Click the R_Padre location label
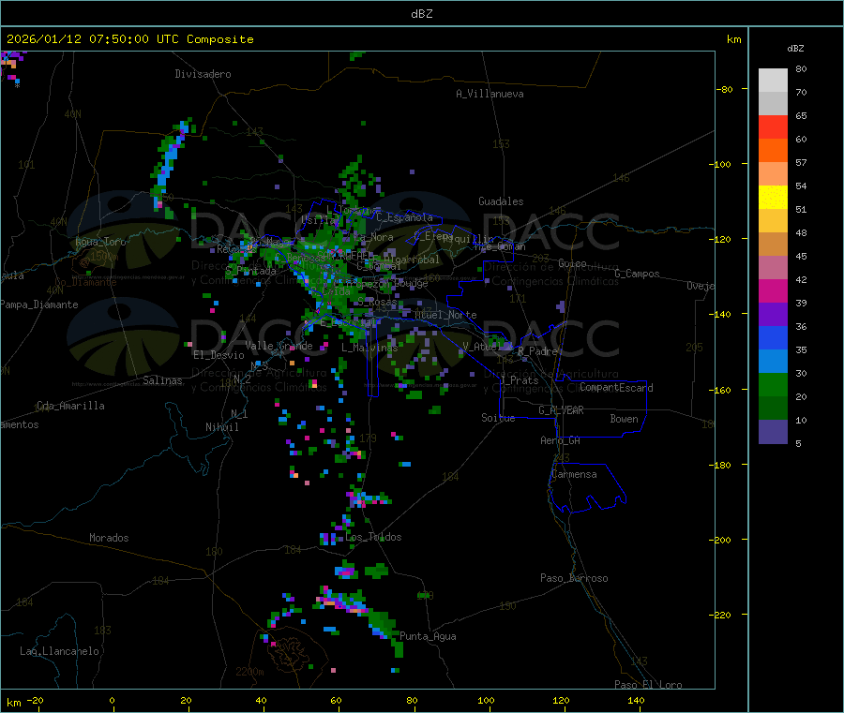Image resolution: width=844 pixels, height=713 pixels. click(x=537, y=351)
